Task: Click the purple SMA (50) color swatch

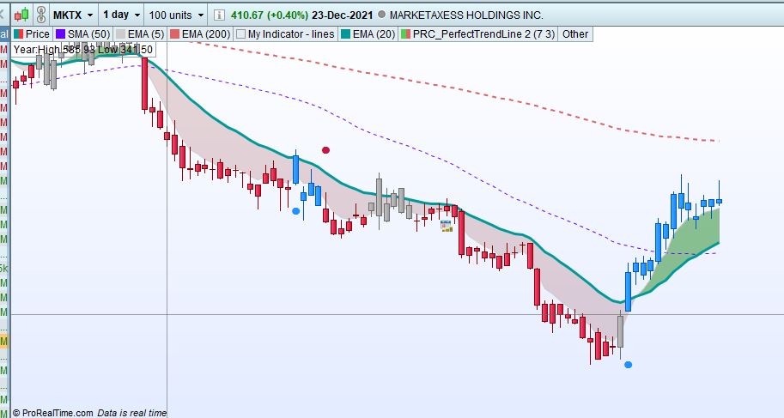Action: 60,34
